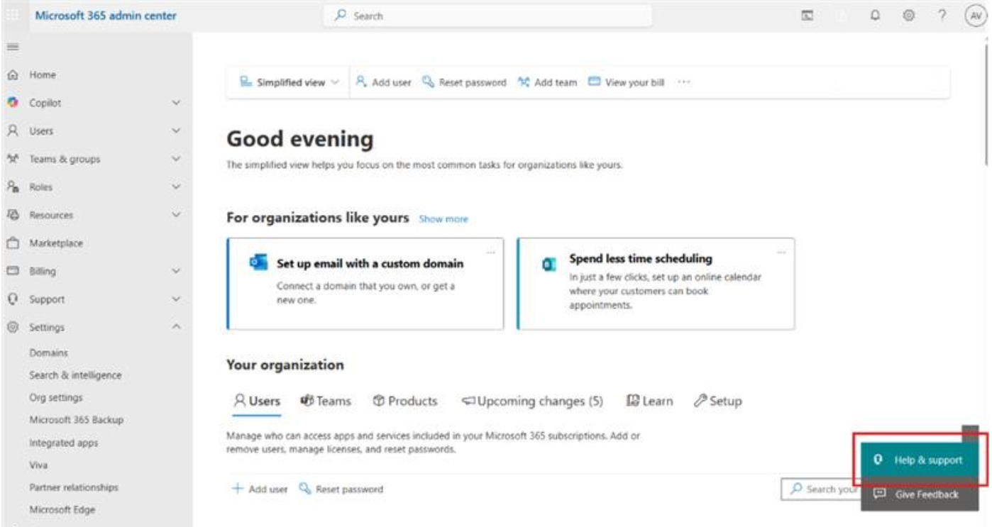The width and height of the screenshot is (992, 527).
Task: Click more options ellipsis on custom domain card
Action: [490, 251]
